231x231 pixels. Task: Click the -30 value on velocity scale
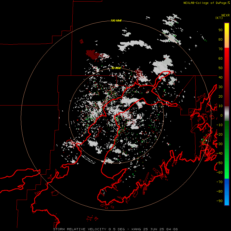click(x=219, y=144)
